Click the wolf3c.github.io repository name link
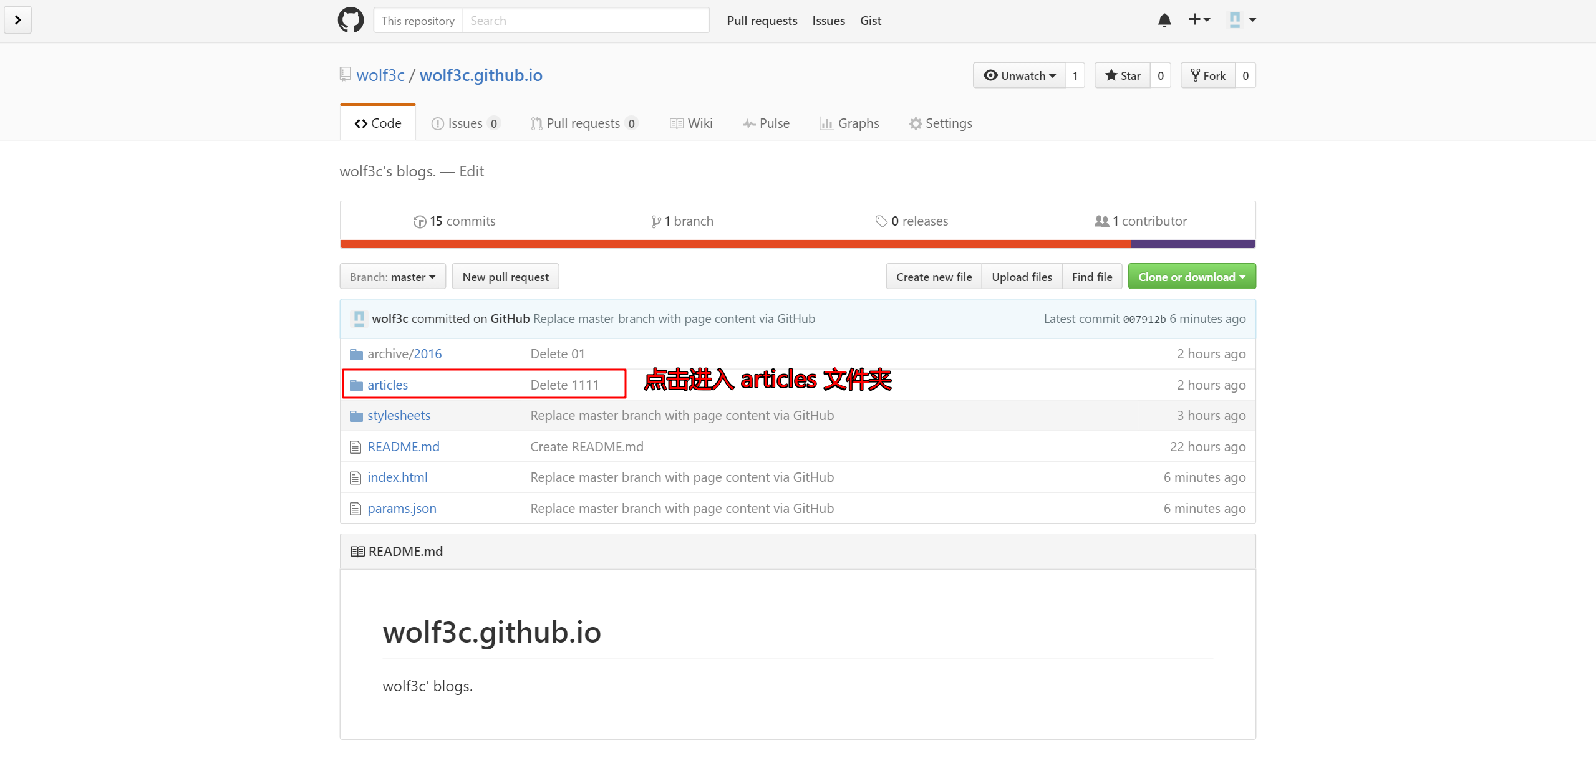The image size is (1596, 766). 481,75
